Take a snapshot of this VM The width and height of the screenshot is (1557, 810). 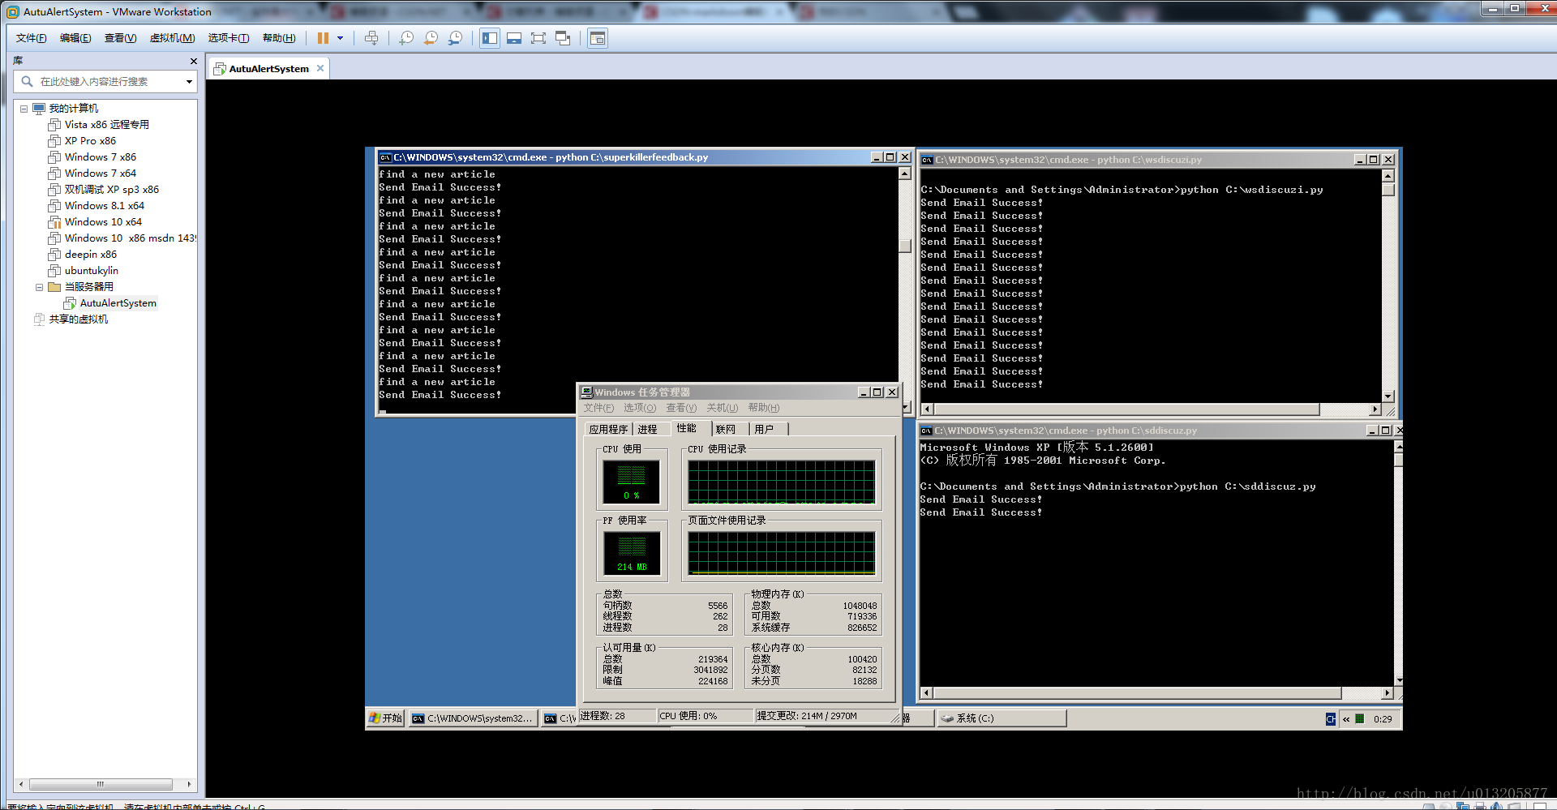[x=406, y=38]
